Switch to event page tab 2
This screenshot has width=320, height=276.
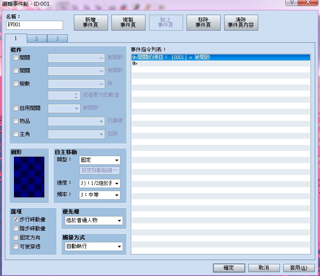coord(37,38)
